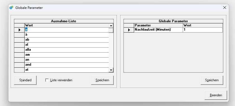
Task: Select the 'at' entry at the list bottom
Action: [x=67, y=70]
